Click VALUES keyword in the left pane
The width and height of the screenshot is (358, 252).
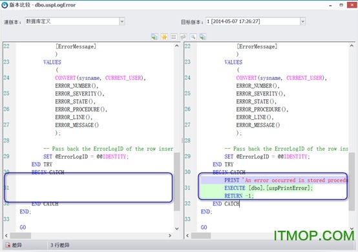(x=52, y=62)
